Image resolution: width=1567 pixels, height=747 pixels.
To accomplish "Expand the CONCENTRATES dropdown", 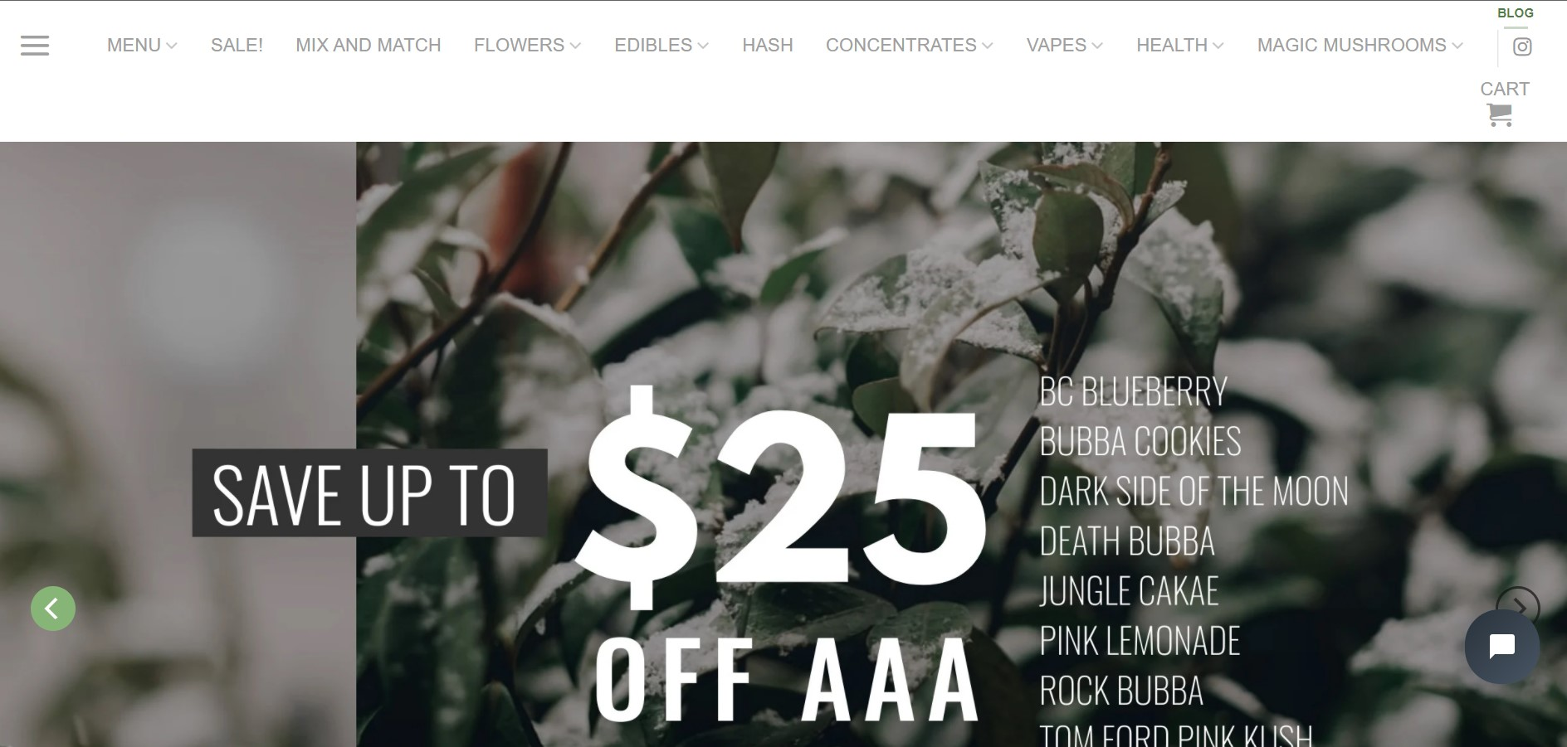I will [x=909, y=45].
